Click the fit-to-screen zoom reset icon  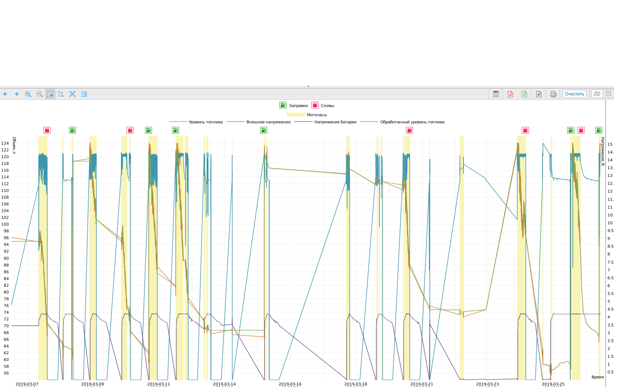pos(72,94)
